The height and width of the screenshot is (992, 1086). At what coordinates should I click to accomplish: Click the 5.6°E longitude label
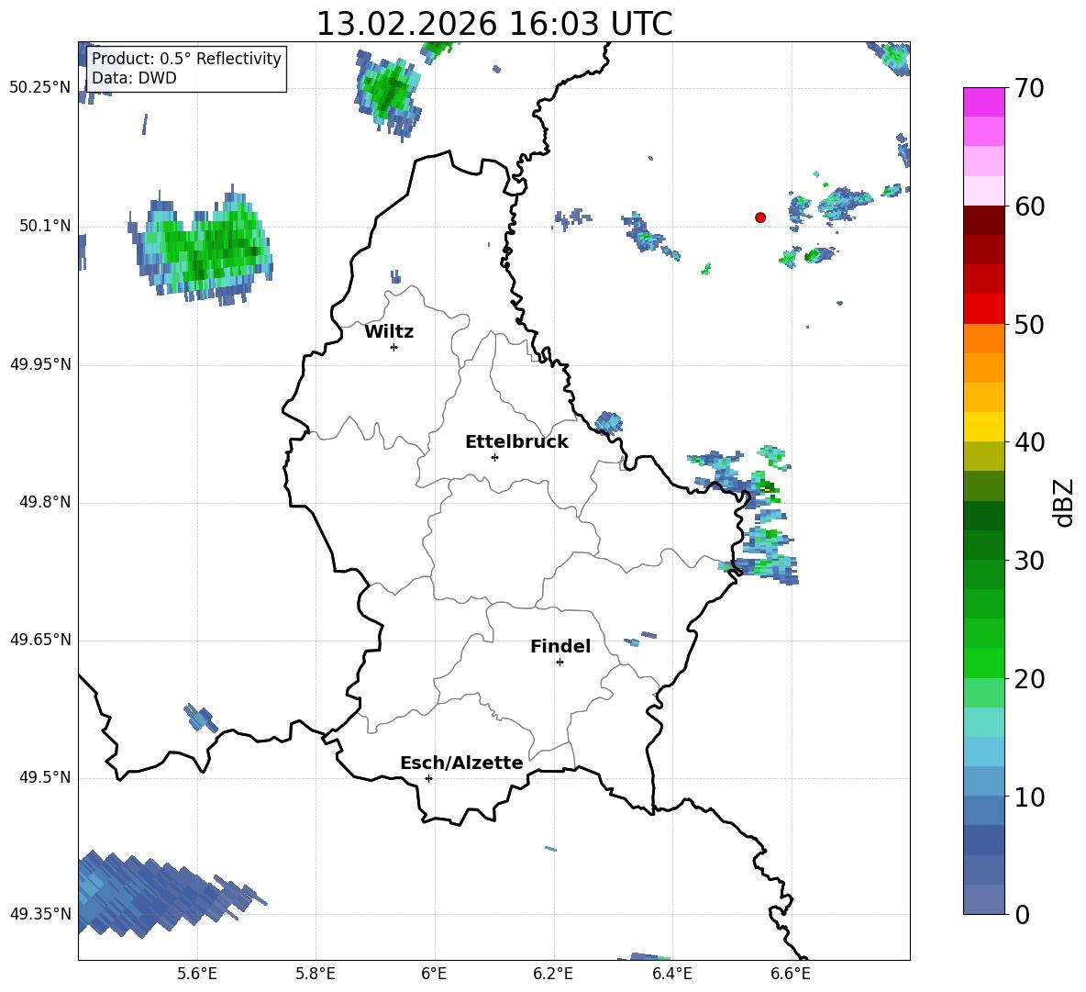pyautogui.click(x=197, y=975)
